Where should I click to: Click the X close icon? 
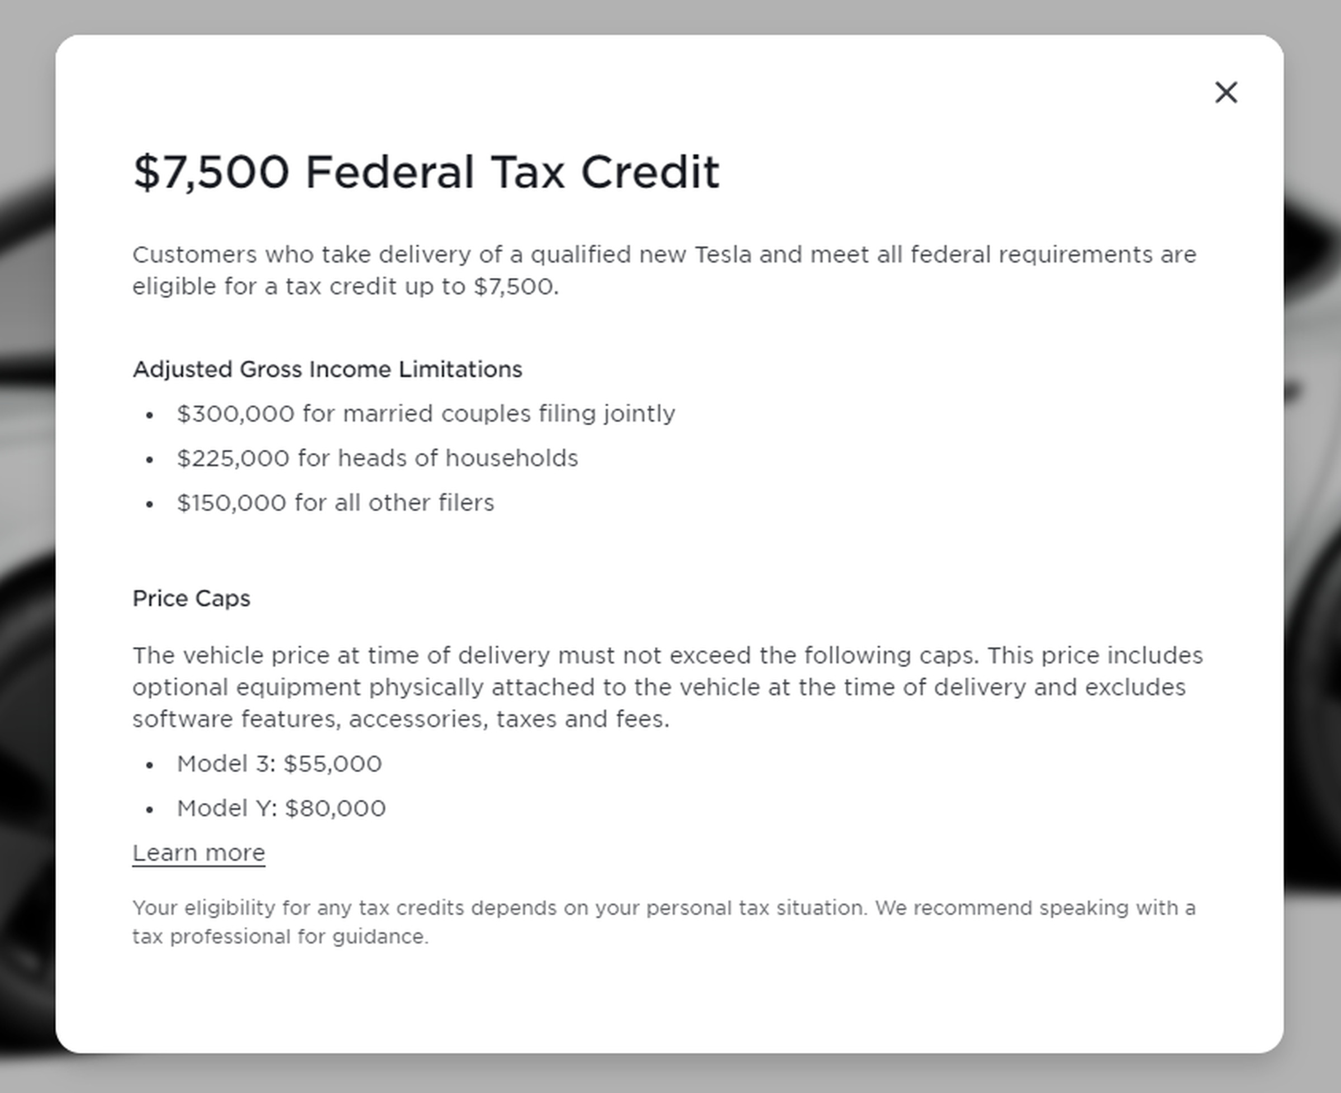coord(1226,93)
